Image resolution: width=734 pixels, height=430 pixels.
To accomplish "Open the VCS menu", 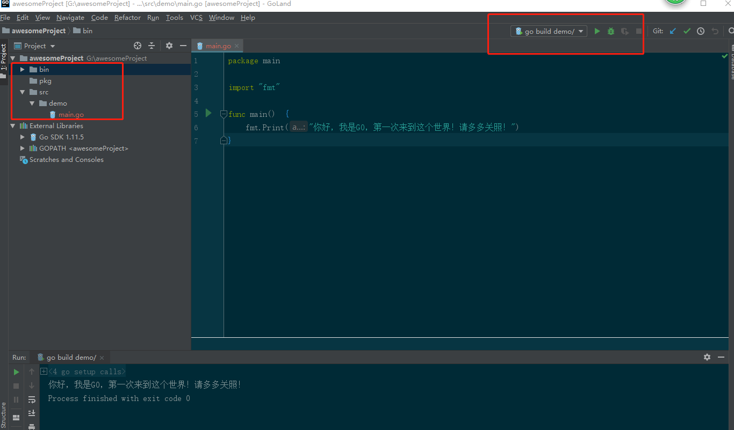I will [x=196, y=17].
